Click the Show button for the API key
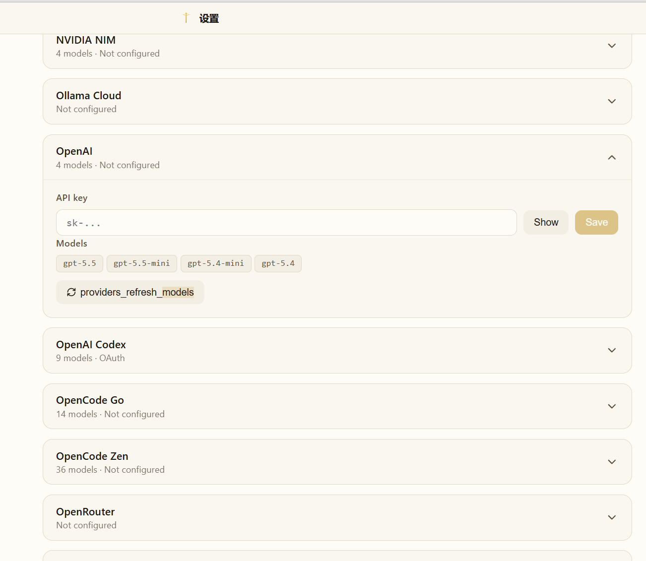This screenshot has width=646, height=561. tap(546, 222)
